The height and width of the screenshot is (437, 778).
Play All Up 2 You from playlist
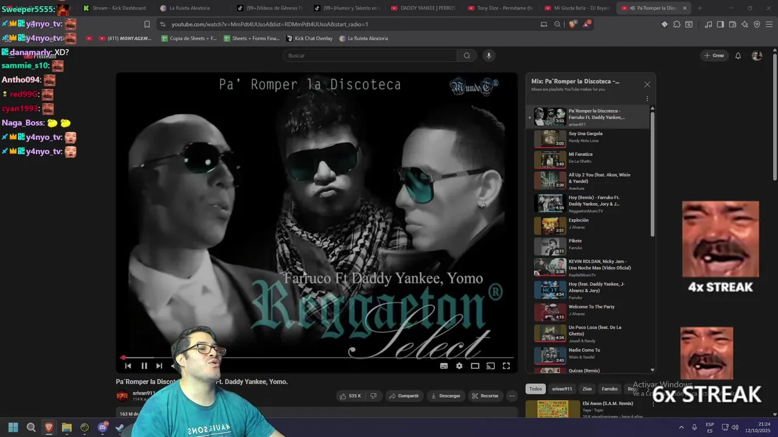pos(588,181)
